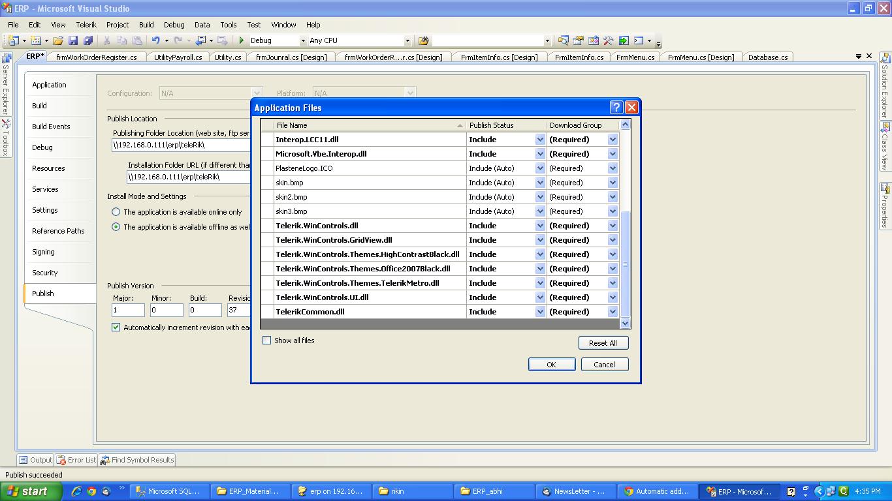Launch Internet Explorer from quick launch

click(x=76, y=491)
